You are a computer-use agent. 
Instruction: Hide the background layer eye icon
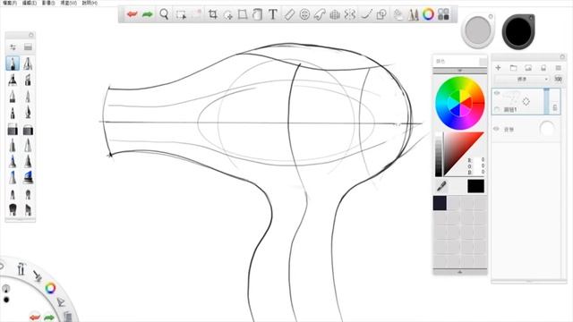point(496,129)
